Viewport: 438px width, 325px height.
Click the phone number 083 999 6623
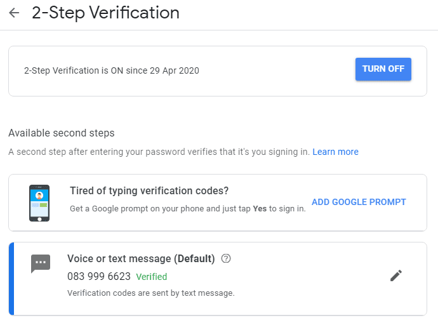pyautogui.click(x=99, y=277)
